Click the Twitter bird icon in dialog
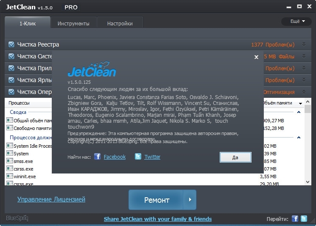 click(138, 157)
